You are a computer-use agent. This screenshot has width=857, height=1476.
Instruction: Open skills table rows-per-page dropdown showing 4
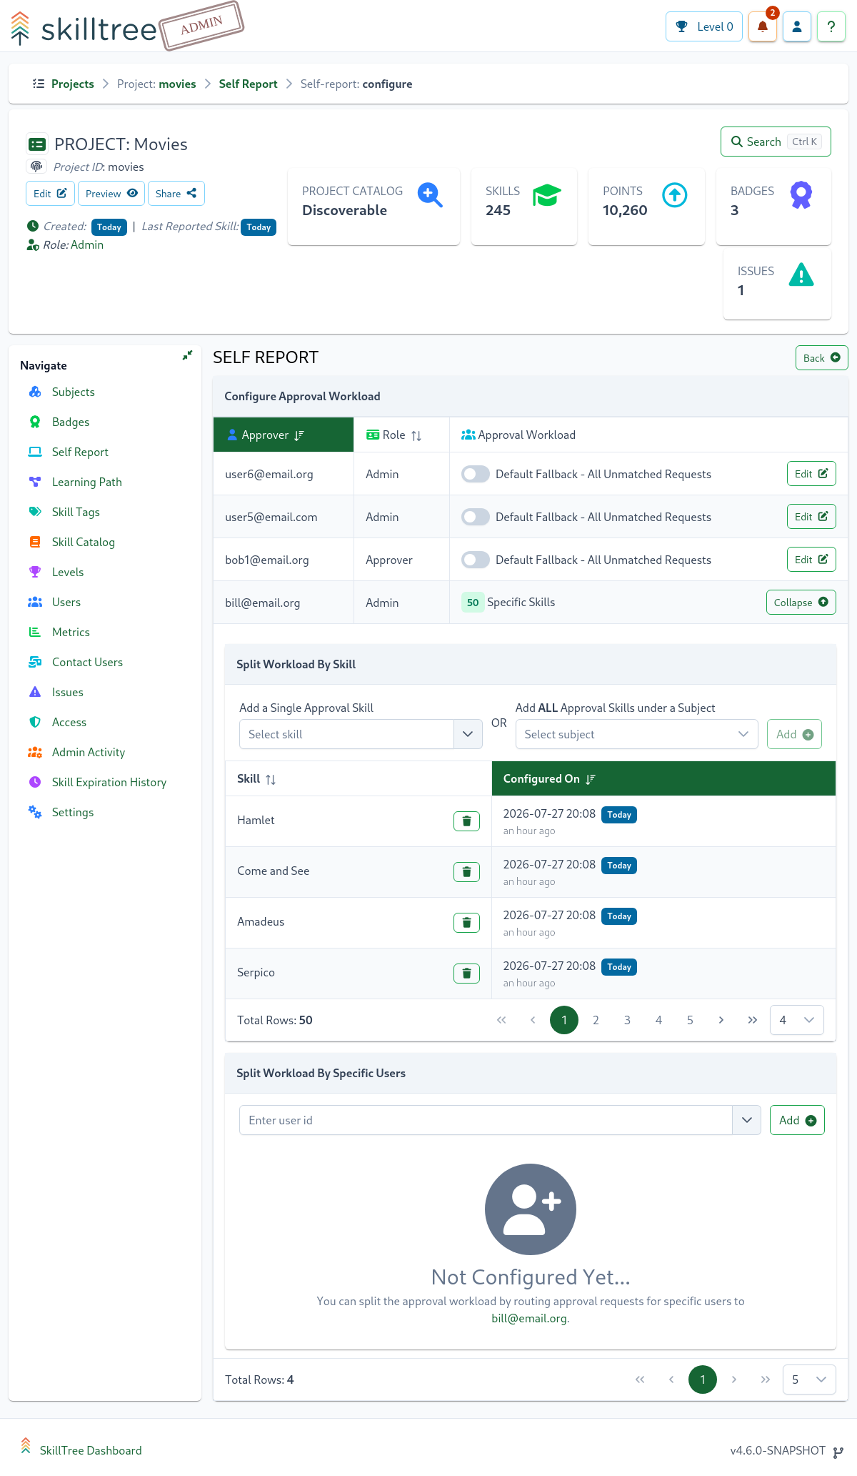pyautogui.click(x=797, y=1020)
